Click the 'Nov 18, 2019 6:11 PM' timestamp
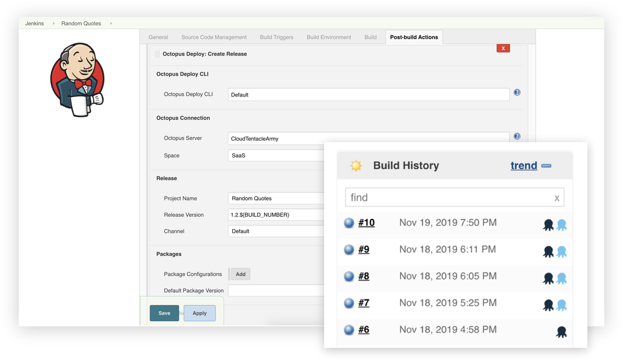The image size is (623, 360). click(x=447, y=249)
